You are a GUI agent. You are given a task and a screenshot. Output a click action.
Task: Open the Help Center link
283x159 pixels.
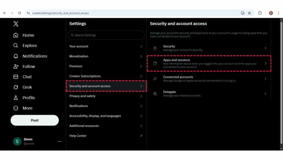point(106,136)
